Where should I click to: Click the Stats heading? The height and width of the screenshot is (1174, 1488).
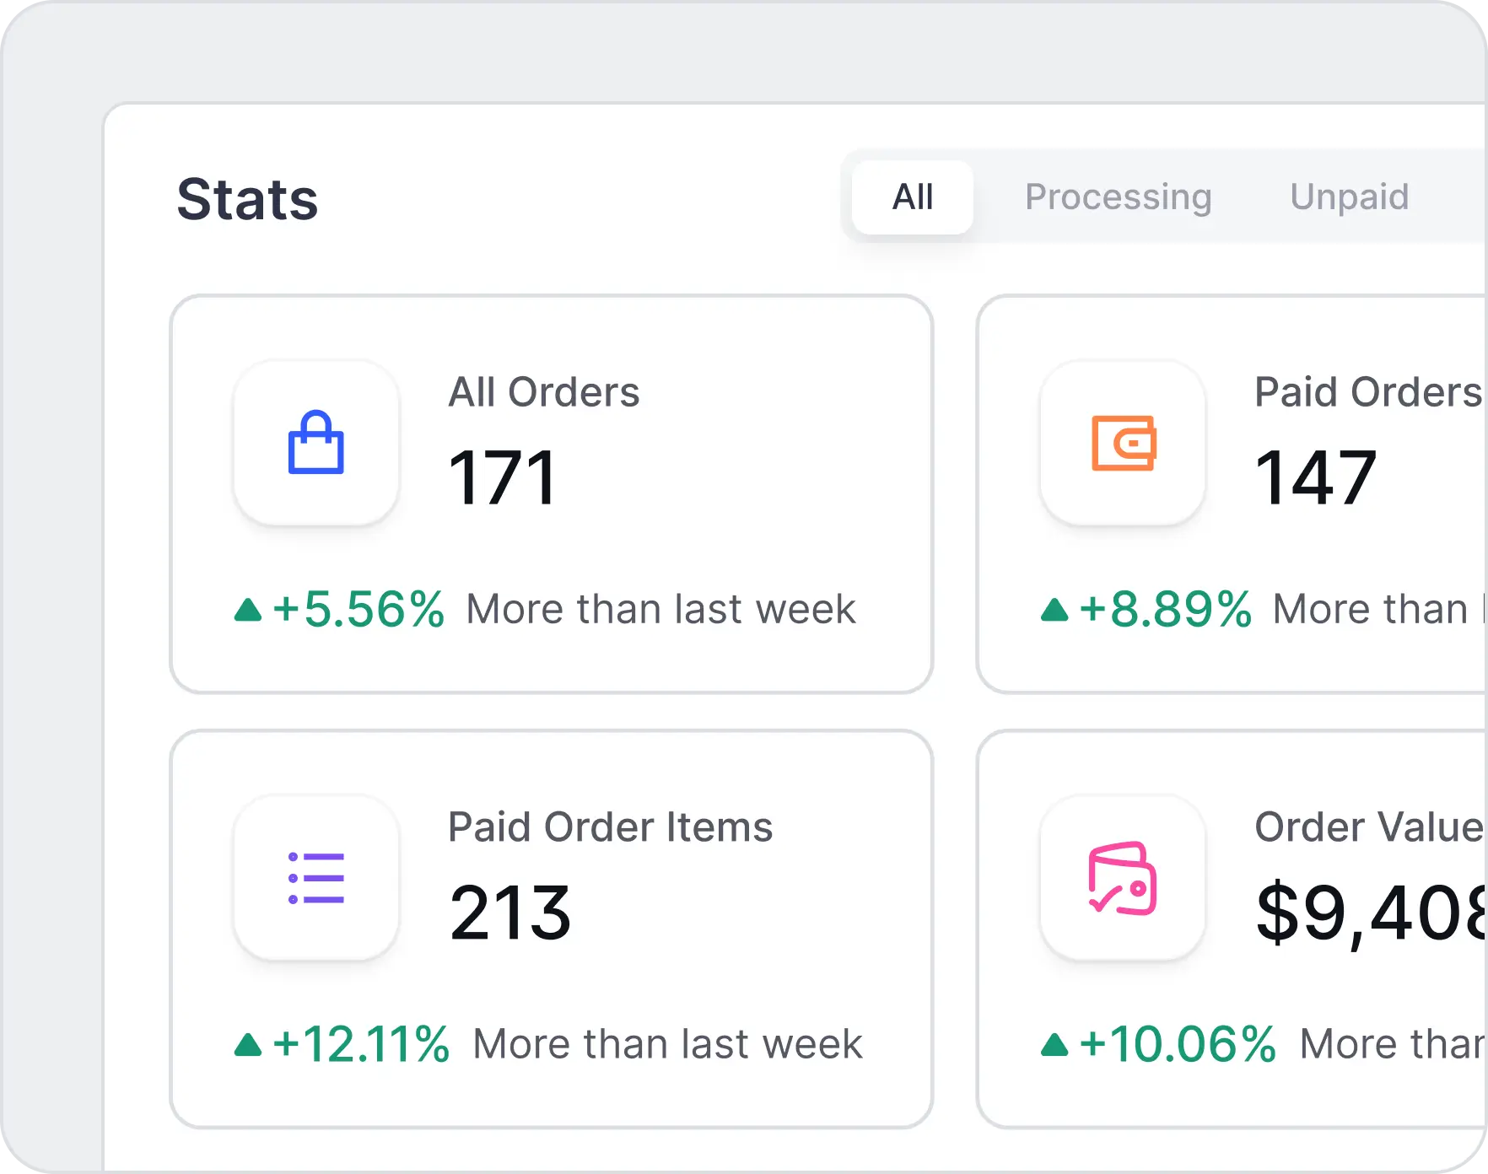[x=247, y=200]
